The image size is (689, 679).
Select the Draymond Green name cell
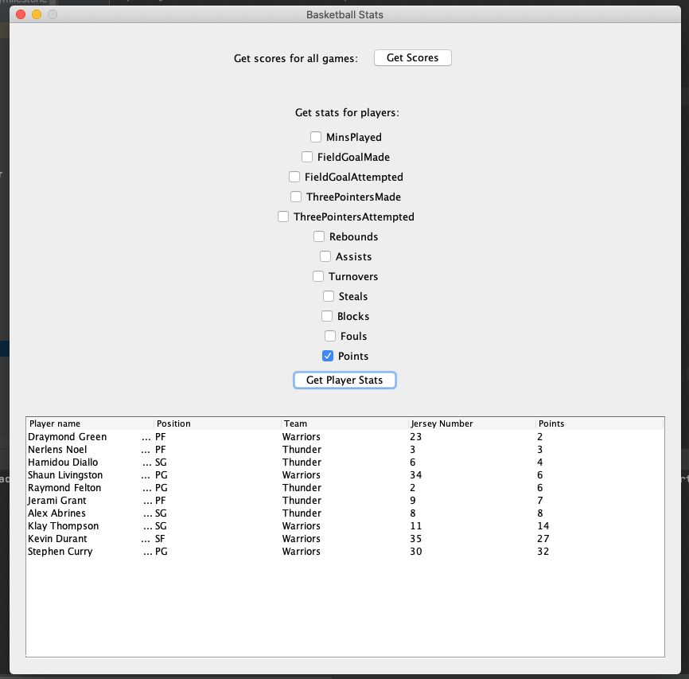coord(90,437)
